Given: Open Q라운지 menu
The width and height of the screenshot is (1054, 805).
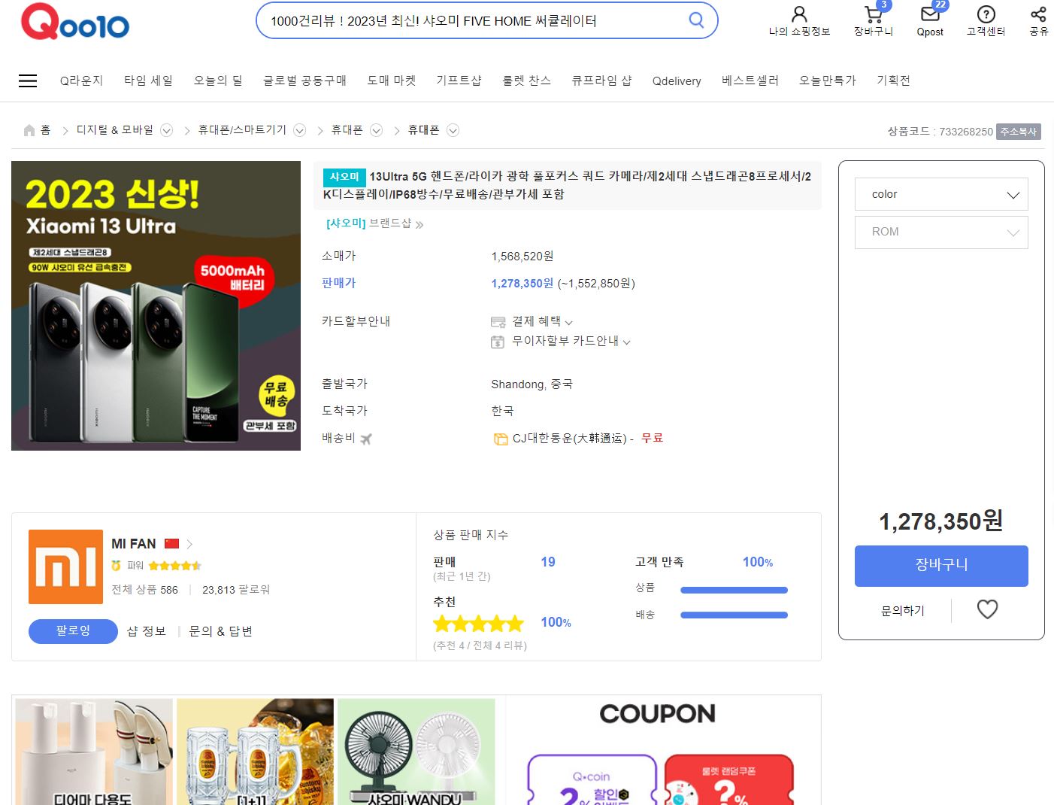Looking at the screenshot, I should (x=81, y=80).
